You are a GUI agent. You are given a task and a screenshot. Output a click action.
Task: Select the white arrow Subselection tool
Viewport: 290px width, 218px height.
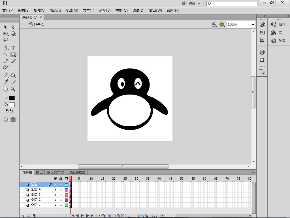coord(13,27)
